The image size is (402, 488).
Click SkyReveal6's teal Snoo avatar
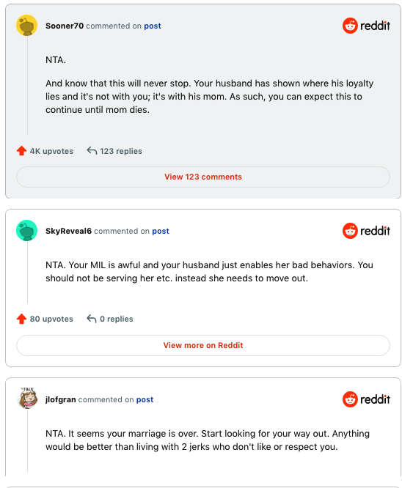pos(27,230)
